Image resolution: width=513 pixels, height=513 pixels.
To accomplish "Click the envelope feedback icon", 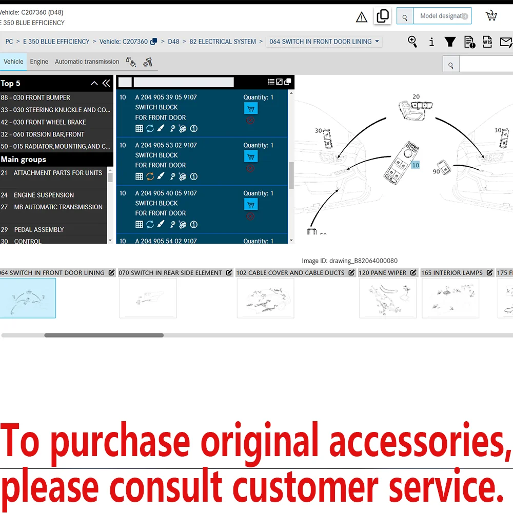I will click(x=506, y=42).
